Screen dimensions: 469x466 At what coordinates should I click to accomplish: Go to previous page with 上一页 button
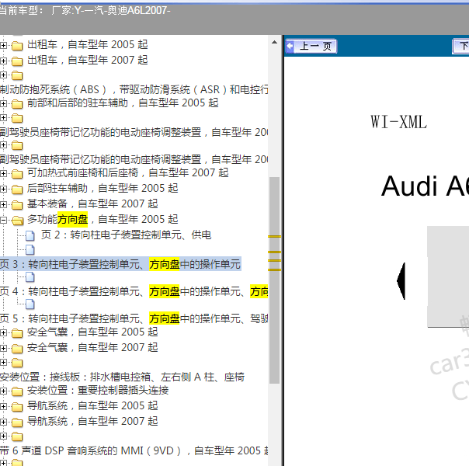311,47
